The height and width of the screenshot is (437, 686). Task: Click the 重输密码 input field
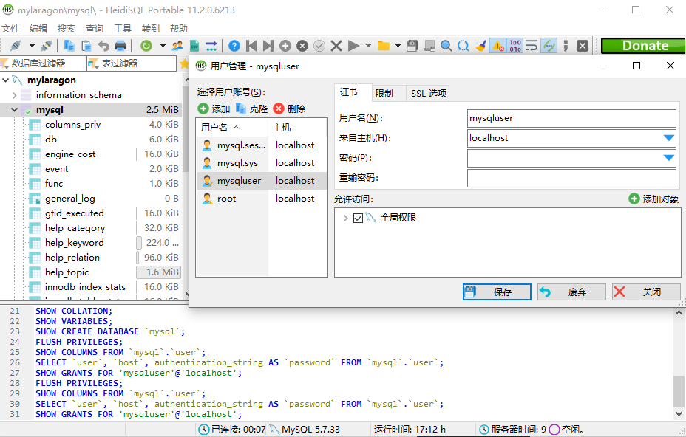[x=571, y=179]
